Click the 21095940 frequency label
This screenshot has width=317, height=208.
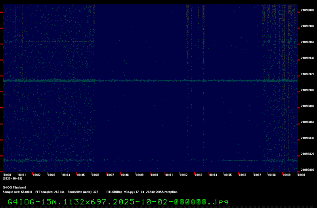(307, 58)
